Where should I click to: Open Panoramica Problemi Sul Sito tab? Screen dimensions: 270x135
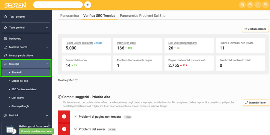[142, 16]
